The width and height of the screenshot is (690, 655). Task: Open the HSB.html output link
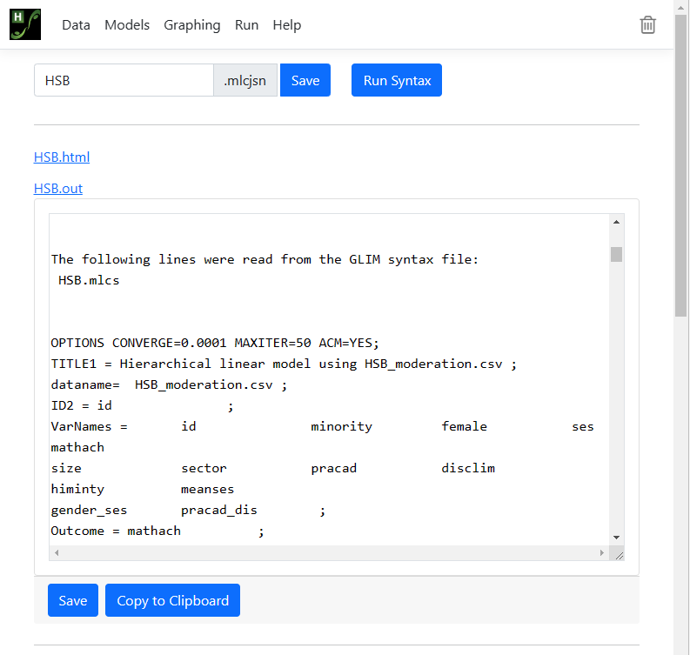click(62, 157)
